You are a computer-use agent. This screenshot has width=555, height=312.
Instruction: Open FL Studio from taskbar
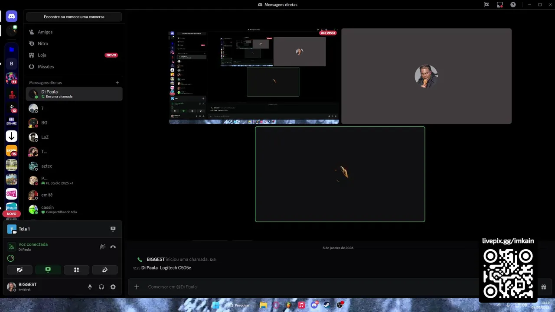pos(288,305)
